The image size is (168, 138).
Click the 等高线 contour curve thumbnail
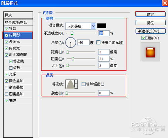pyautogui.click(x=70, y=84)
